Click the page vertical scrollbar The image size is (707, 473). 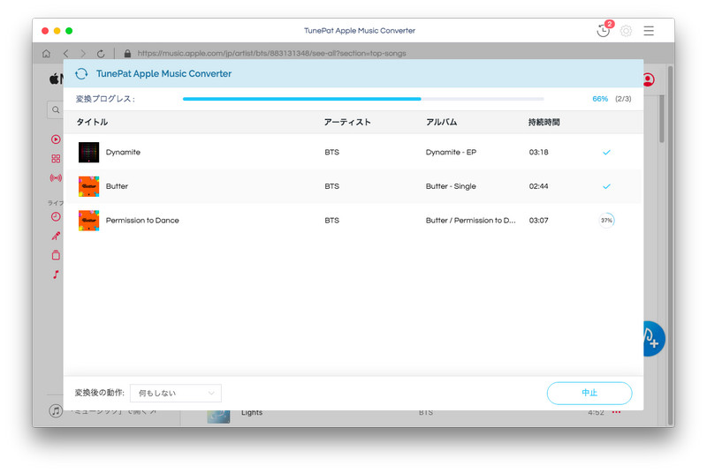pyautogui.click(x=661, y=120)
